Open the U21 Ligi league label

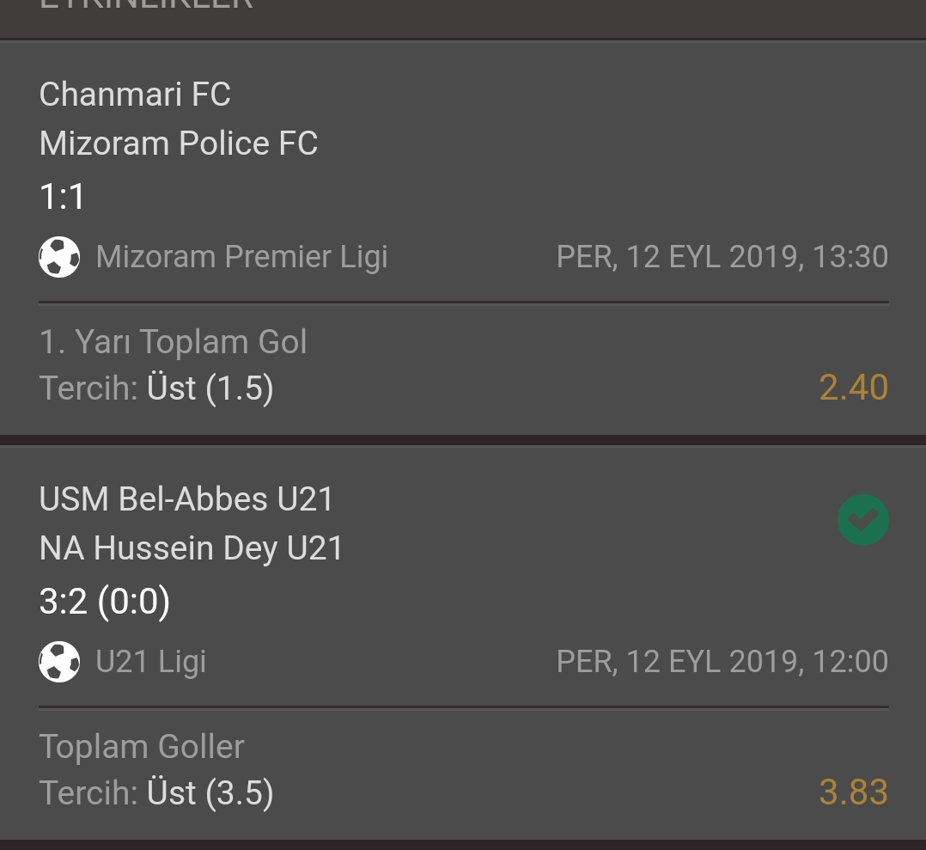coord(151,662)
